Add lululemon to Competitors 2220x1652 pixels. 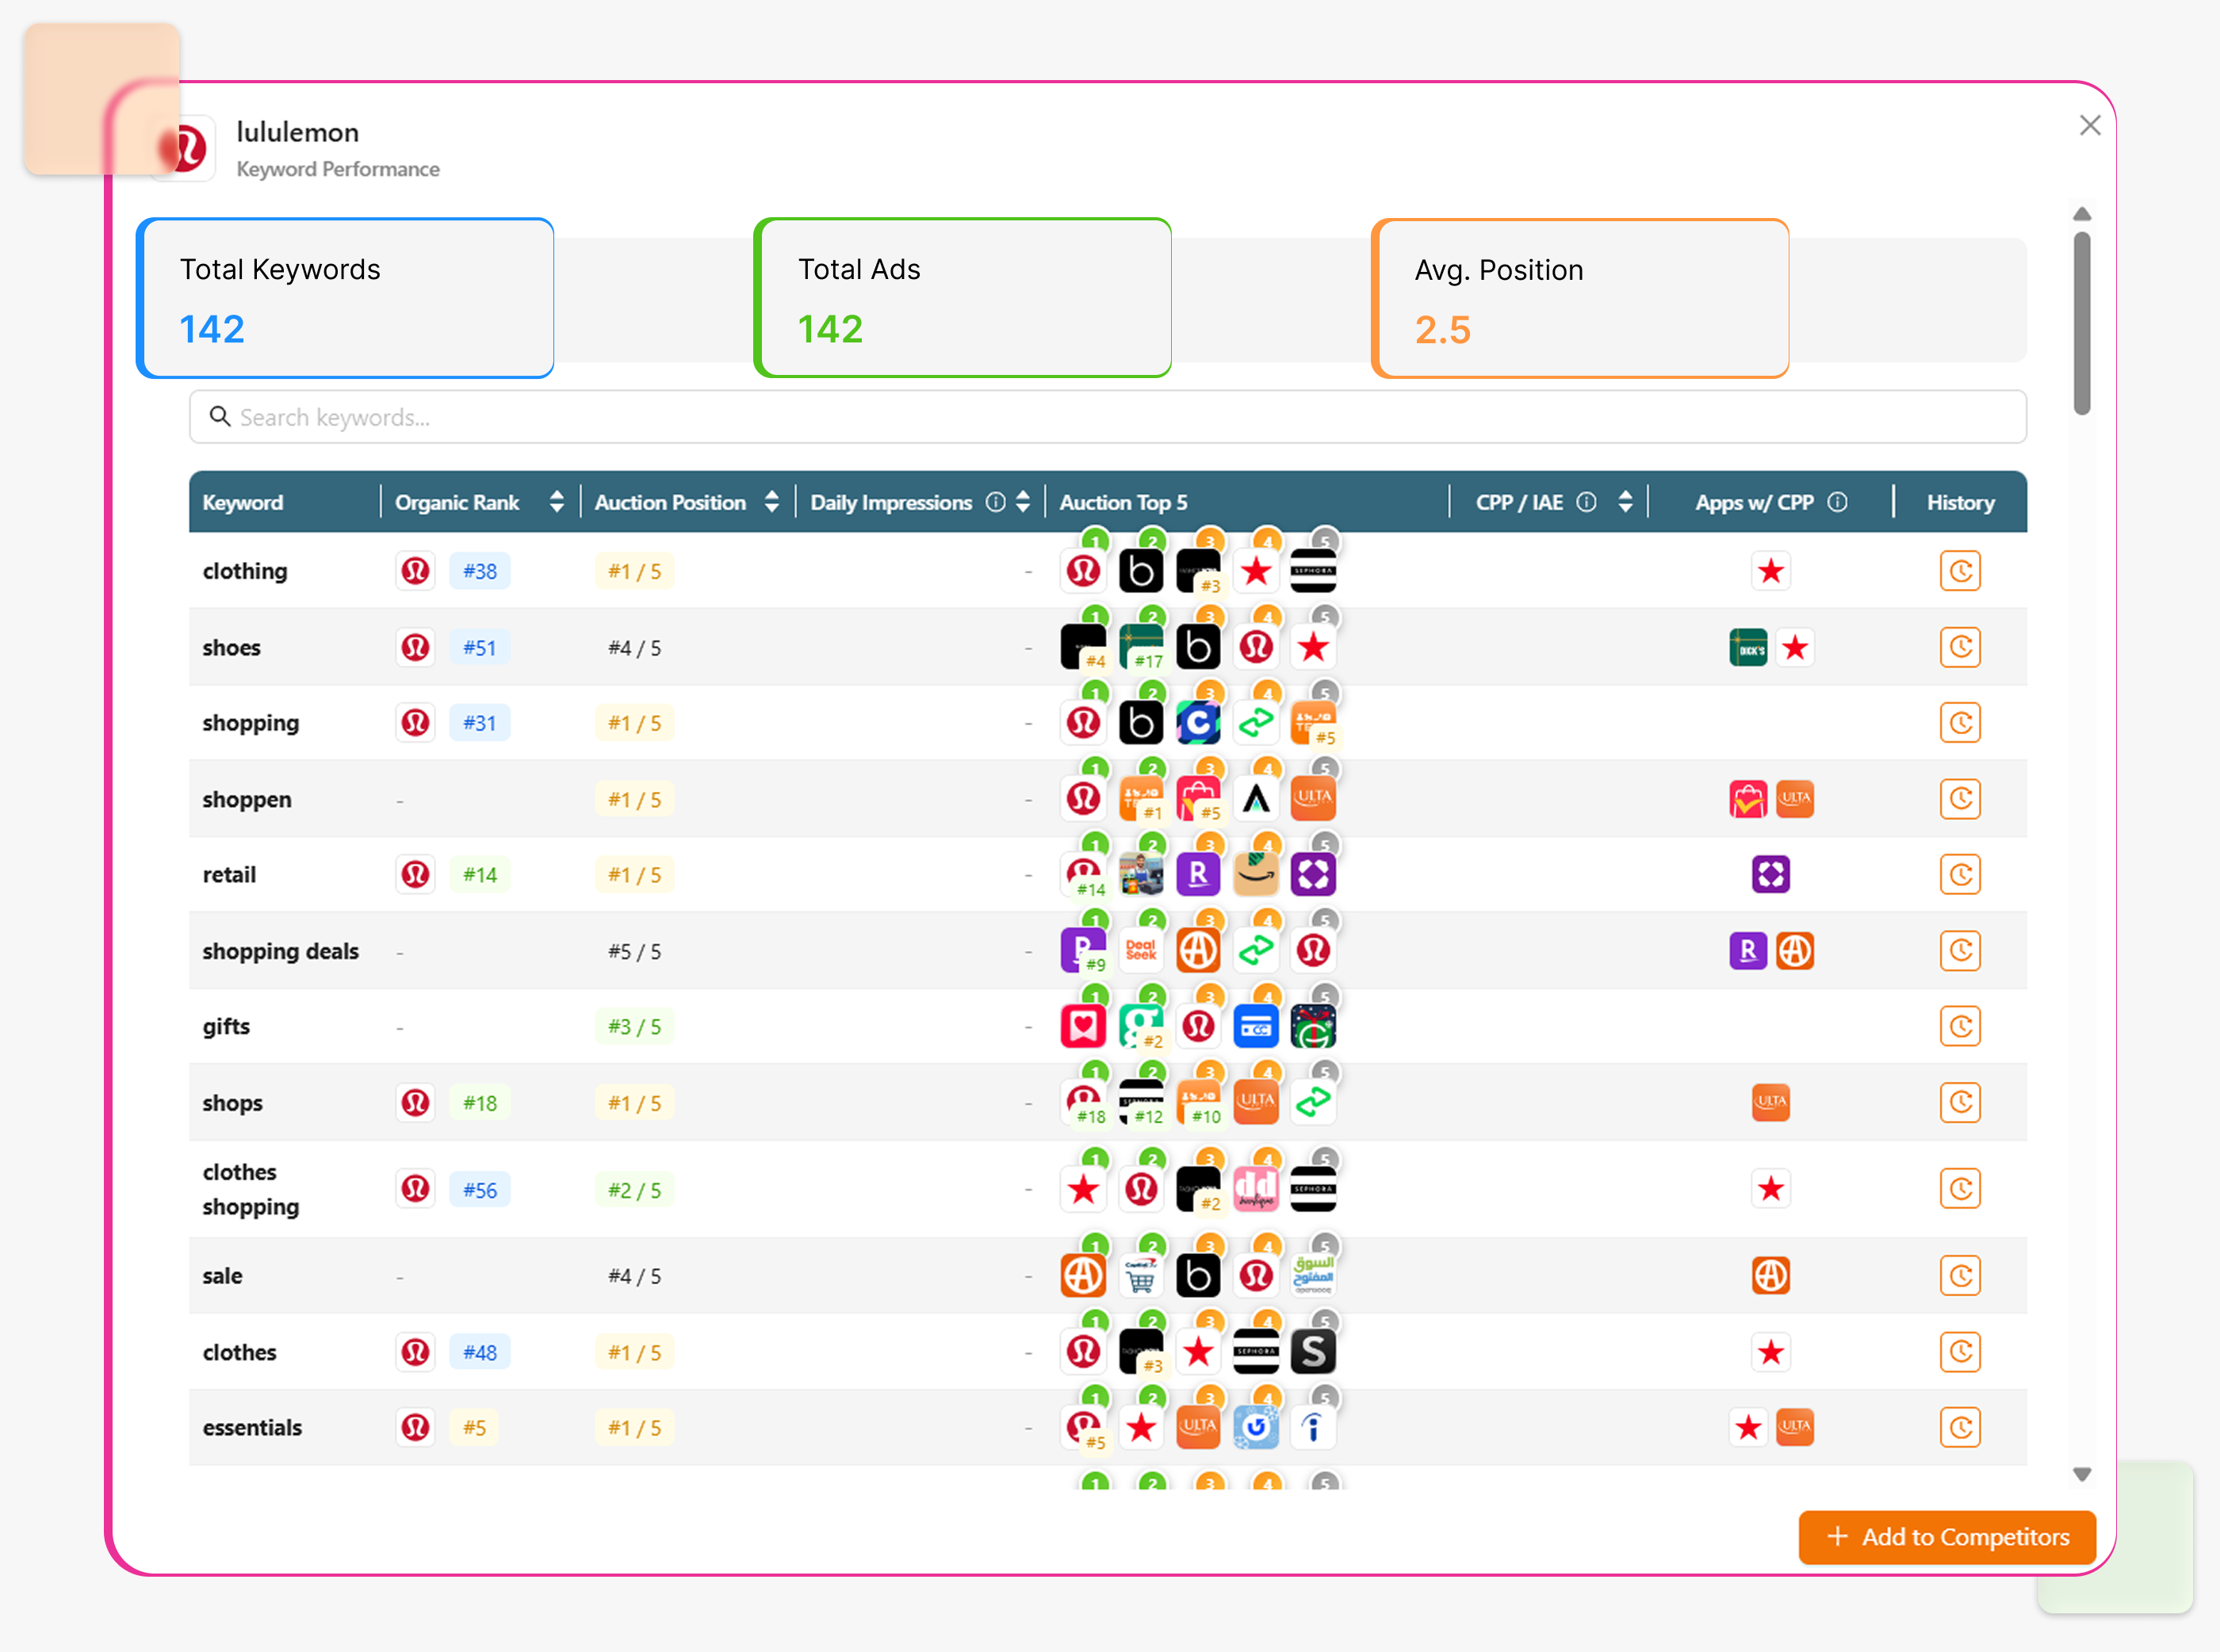tap(1947, 1537)
